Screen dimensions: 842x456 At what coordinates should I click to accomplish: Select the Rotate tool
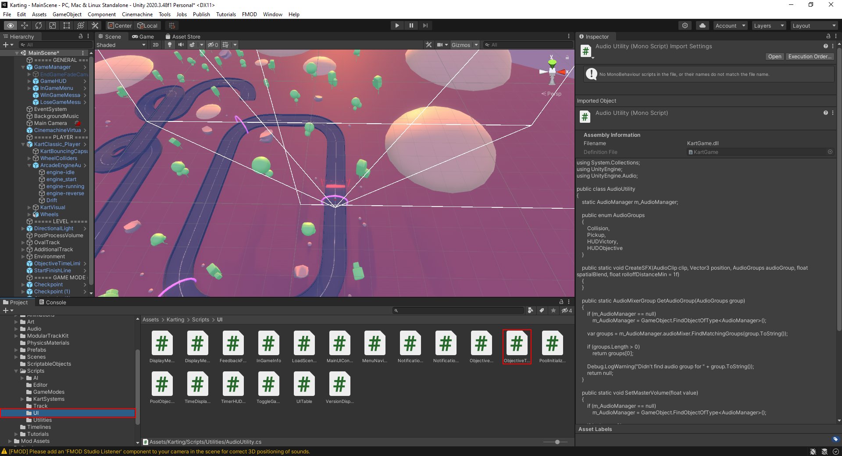click(39, 25)
